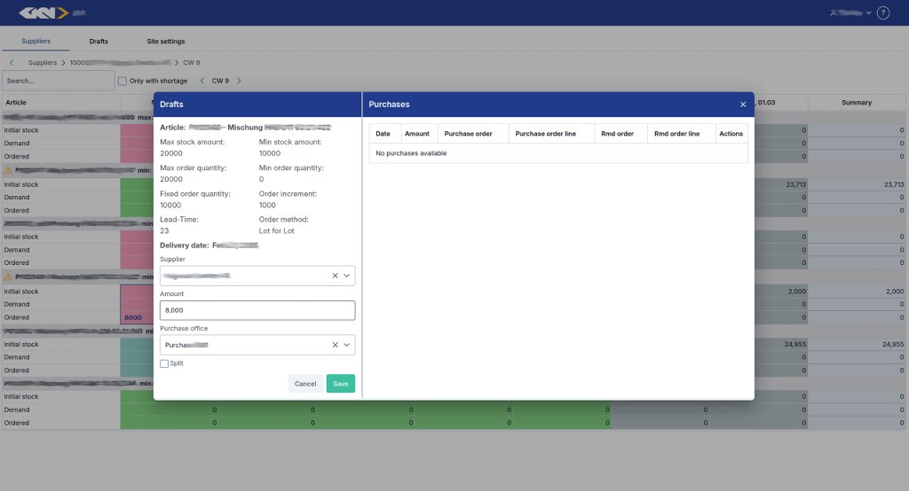Focus the Search article field
Image resolution: width=909 pixels, height=491 pixels.
[x=58, y=81]
